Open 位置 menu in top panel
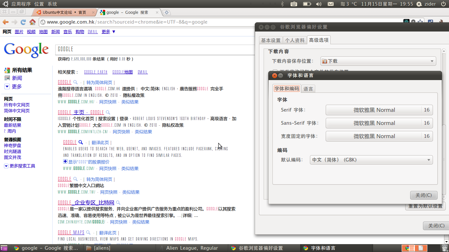This screenshot has width=449, height=252. tap(39, 4)
